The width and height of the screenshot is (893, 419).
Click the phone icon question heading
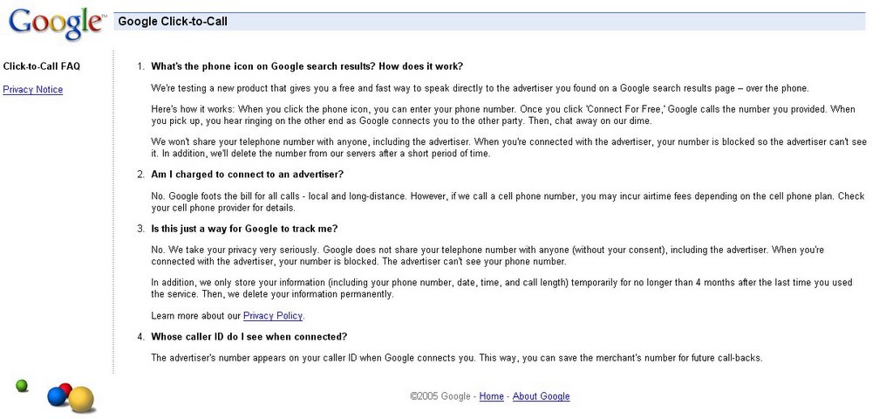307,66
